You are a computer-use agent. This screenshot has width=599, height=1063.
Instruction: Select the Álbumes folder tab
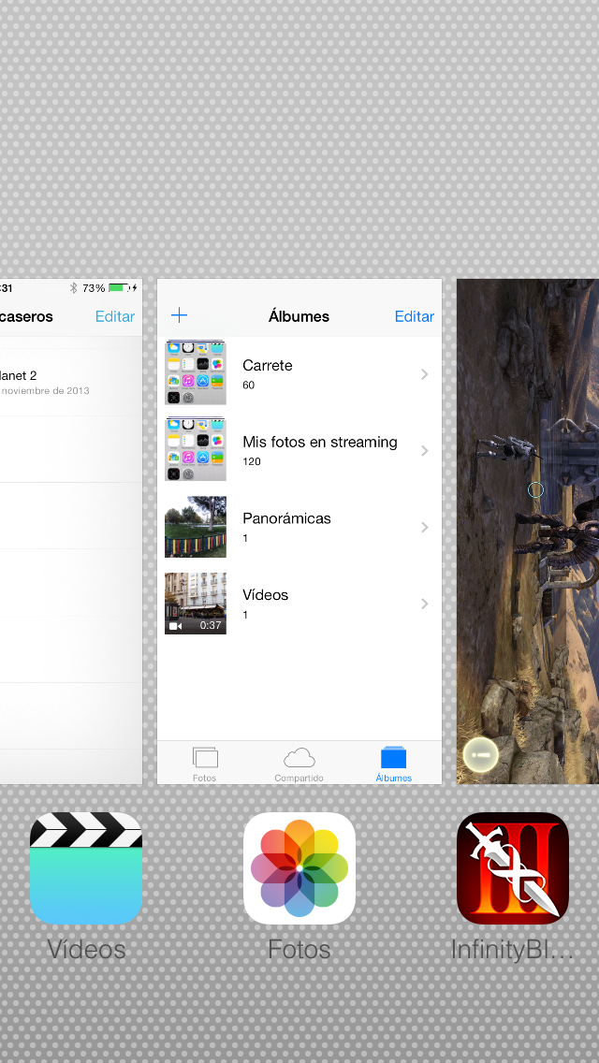click(394, 762)
